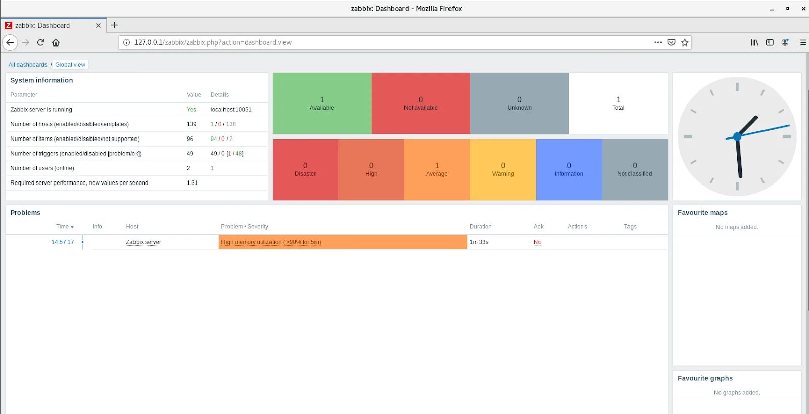Click the 'Number of users (online)' row

(137, 168)
